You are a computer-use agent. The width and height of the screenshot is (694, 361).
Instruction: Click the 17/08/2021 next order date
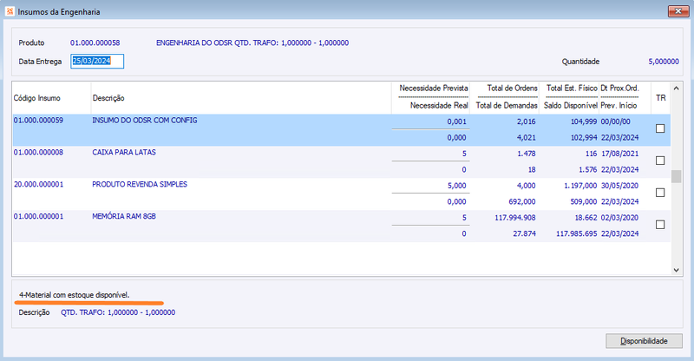point(619,154)
